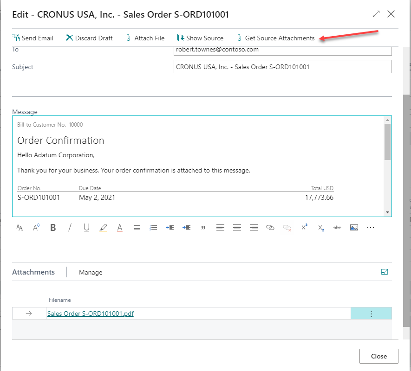Apply underline formatting to text
The image size is (411, 371).
point(86,227)
